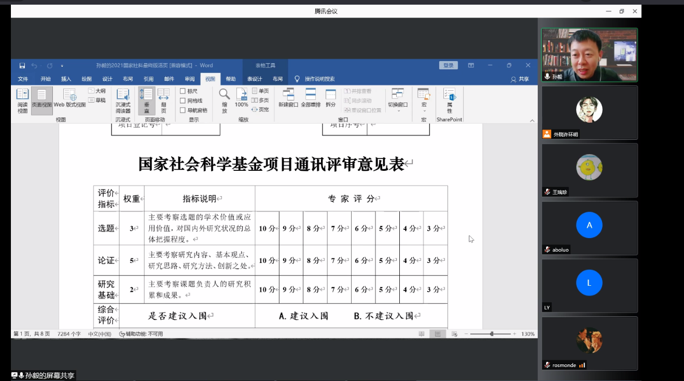Arrange windows with 全部重排
The image size is (684, 381).
[310, 98]
